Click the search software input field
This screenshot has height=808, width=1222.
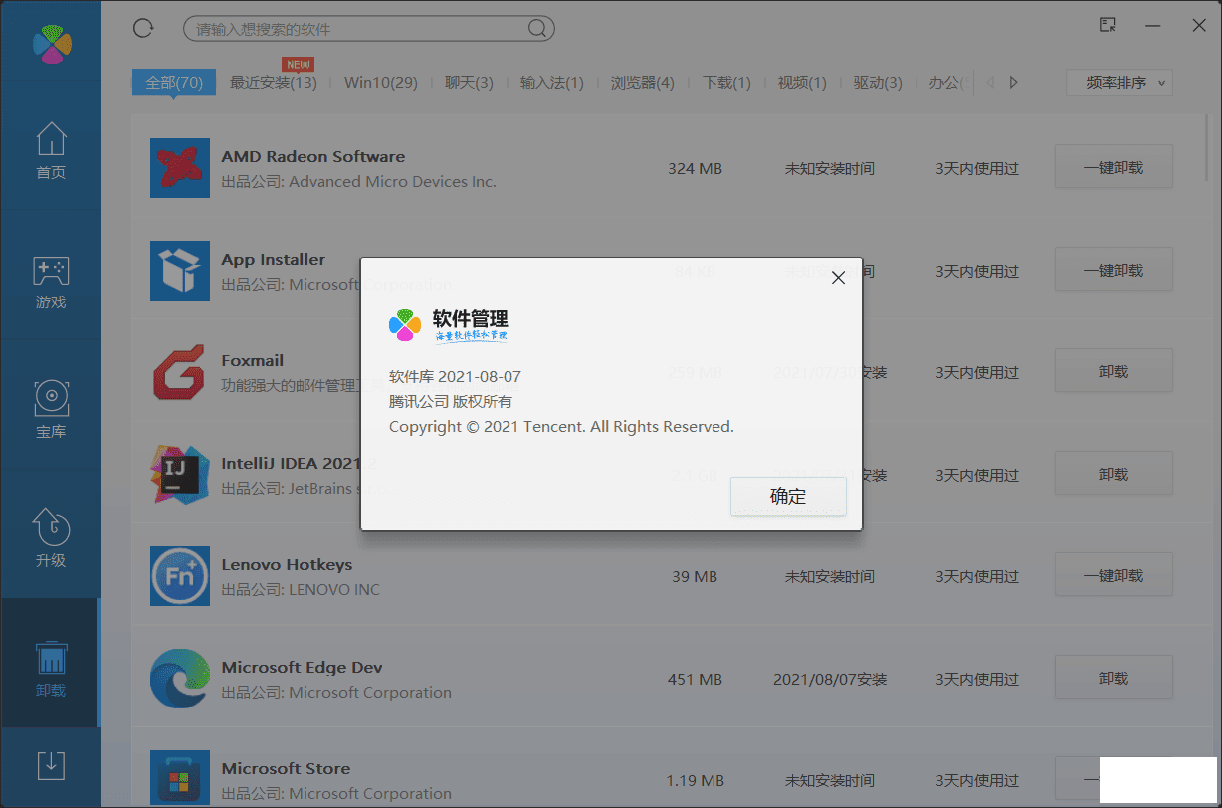(369, 29)
